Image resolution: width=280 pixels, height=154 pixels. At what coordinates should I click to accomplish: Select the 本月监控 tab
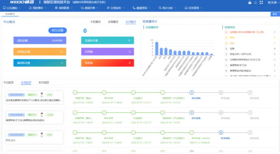[x=44, y=83]
